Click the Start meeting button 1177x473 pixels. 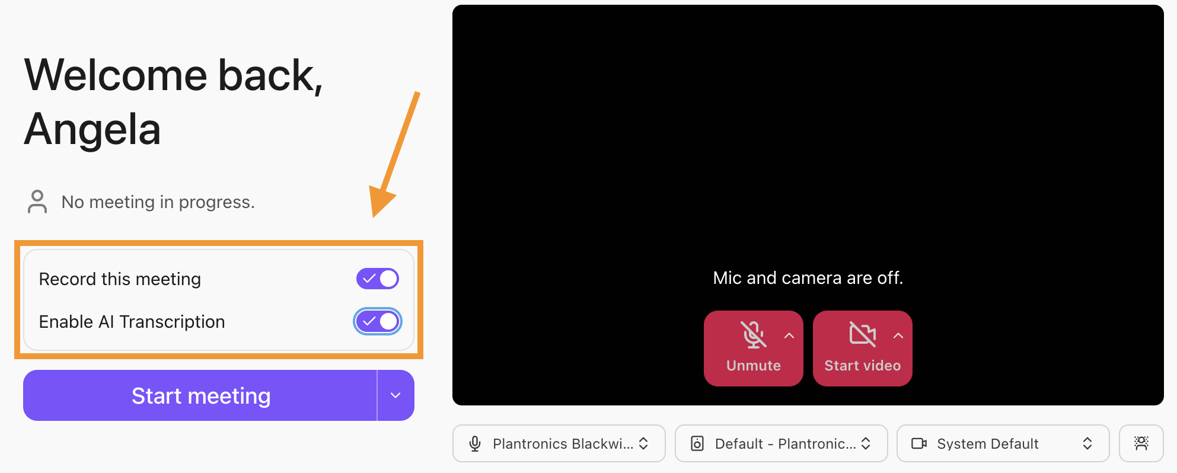(200, 395)
